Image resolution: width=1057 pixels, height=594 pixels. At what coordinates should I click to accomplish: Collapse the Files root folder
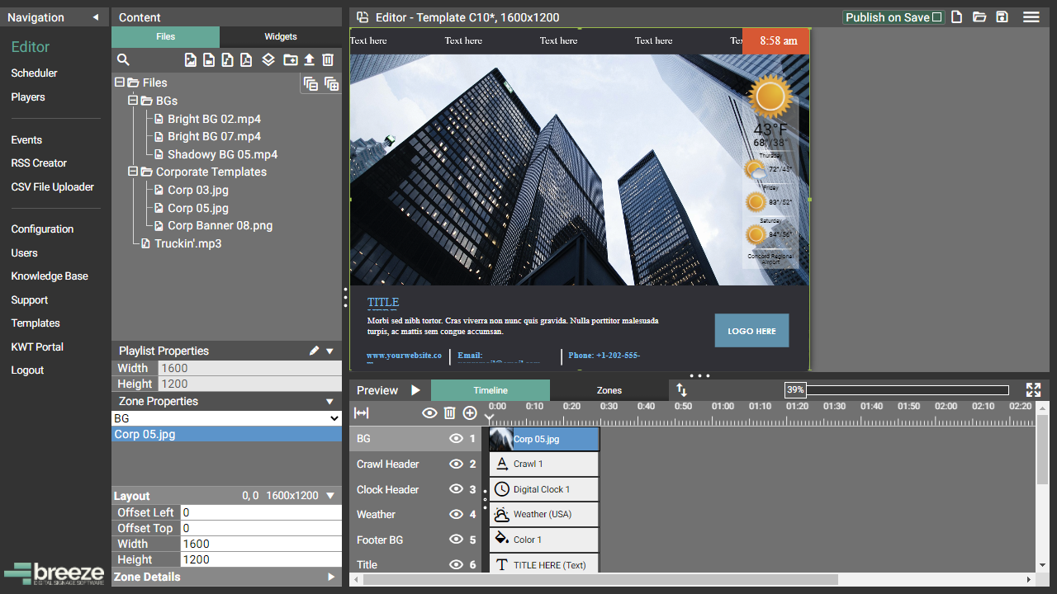(x=119, y=82)
